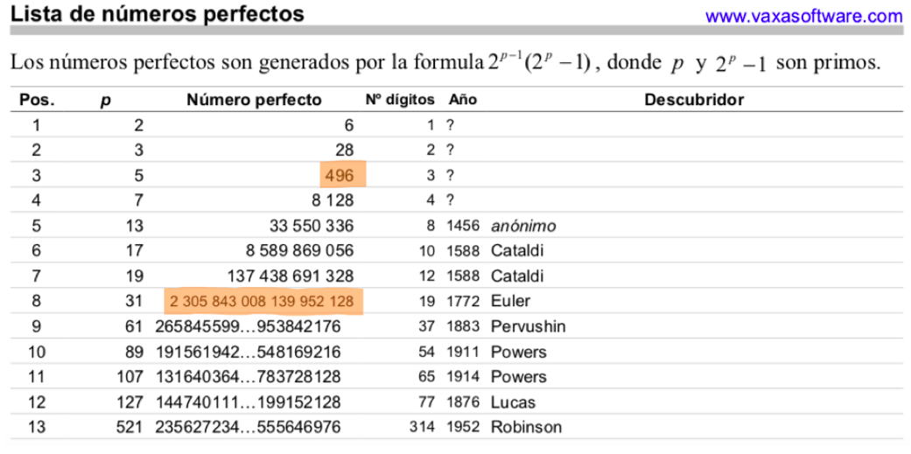Viewport: 911px width, 454px height.
Task: Click the 'Pervushin' discoverer cell
Action: pos(527,327)
